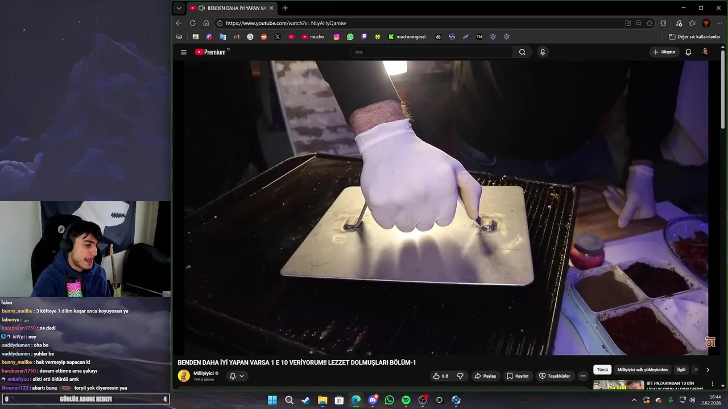Dislike the video with thumbs down
728x409 pixels.
460,376
